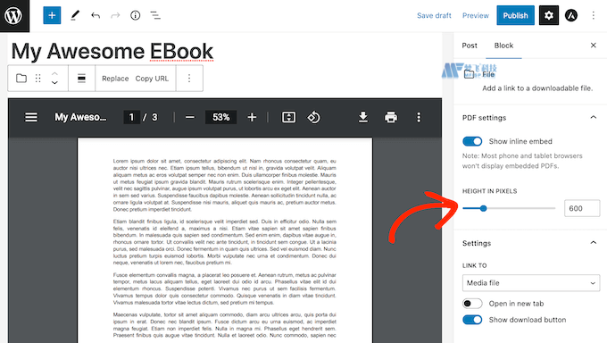This screenshot has height=343, width=607.
Task: Click the fit to page icon
Action: (x=288, y=117)
